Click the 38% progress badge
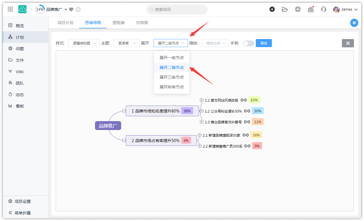Image resolution: width=364 pixels, height=221 pixels. pos(187,111)
